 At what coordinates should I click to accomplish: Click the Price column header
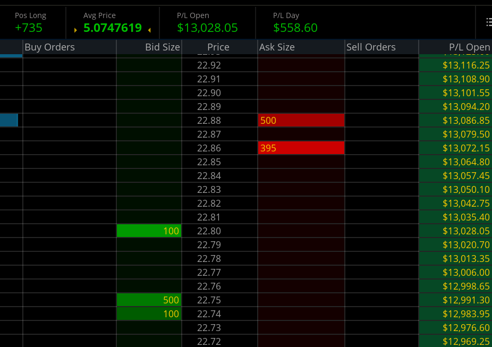(219, 47)
